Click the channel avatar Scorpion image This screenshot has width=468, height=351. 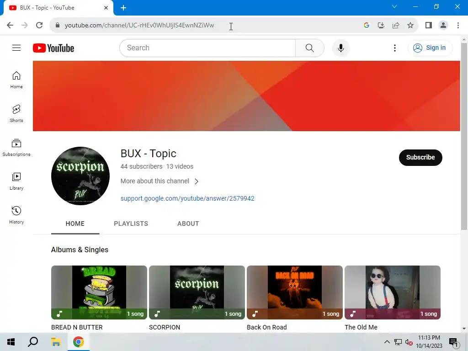click(x=80, y=176)
